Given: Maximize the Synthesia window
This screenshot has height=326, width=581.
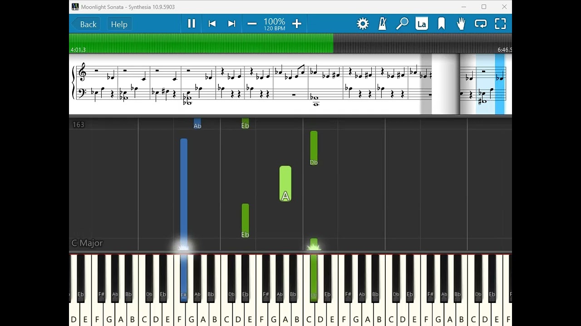Looking at the screenshot, I should click(x=484, y=7).
